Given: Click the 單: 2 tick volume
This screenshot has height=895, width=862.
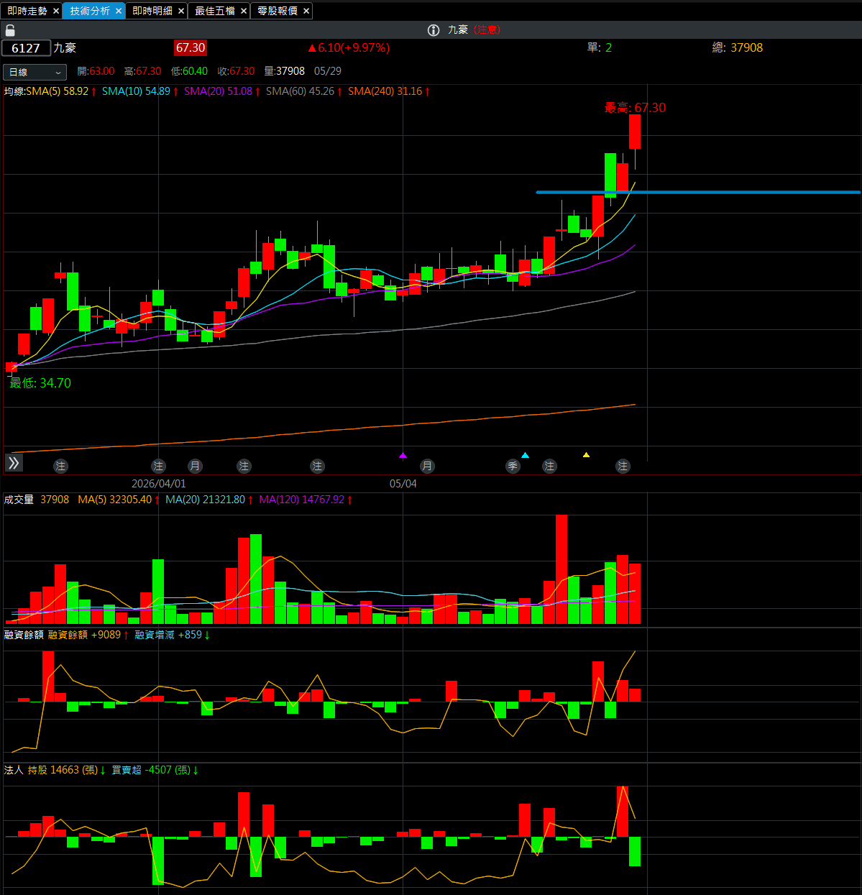Looking at the screenshot, I should pos(600,48).
